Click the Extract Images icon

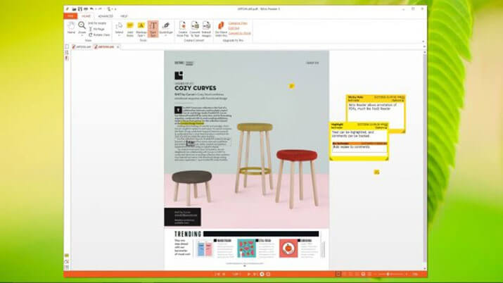206,29
